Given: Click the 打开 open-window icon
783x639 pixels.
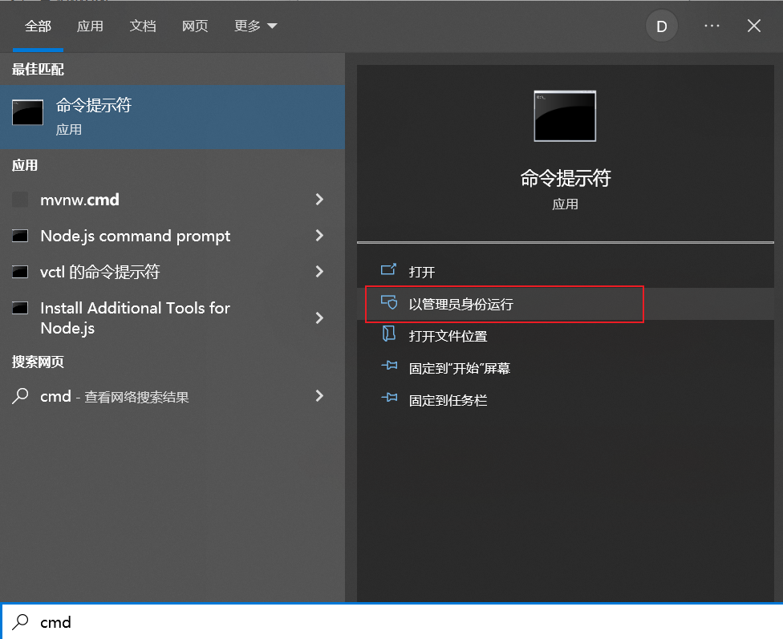Looking at the screenshot, I should point(388,270).
